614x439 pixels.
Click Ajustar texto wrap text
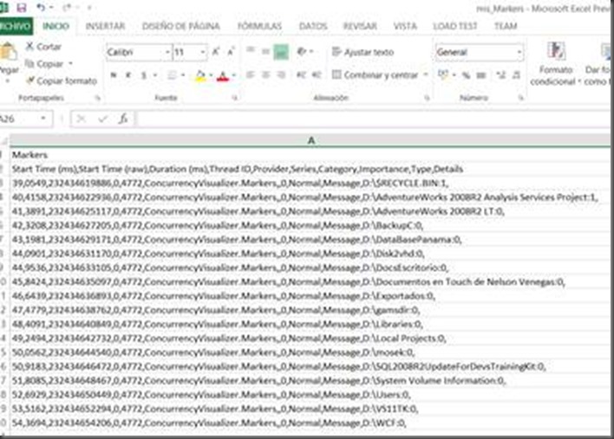click(x=363, y=52)
